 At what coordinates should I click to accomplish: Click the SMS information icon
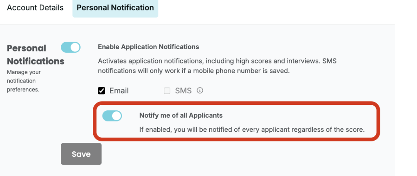pos(200,91)
